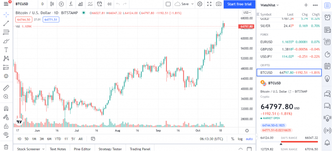Click the fullscreen mode icon
Screen dimensions: 332x151
[209, 4]
